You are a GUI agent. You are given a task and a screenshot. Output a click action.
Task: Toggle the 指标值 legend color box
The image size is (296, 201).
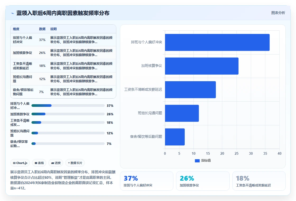(x=197, y=161)
